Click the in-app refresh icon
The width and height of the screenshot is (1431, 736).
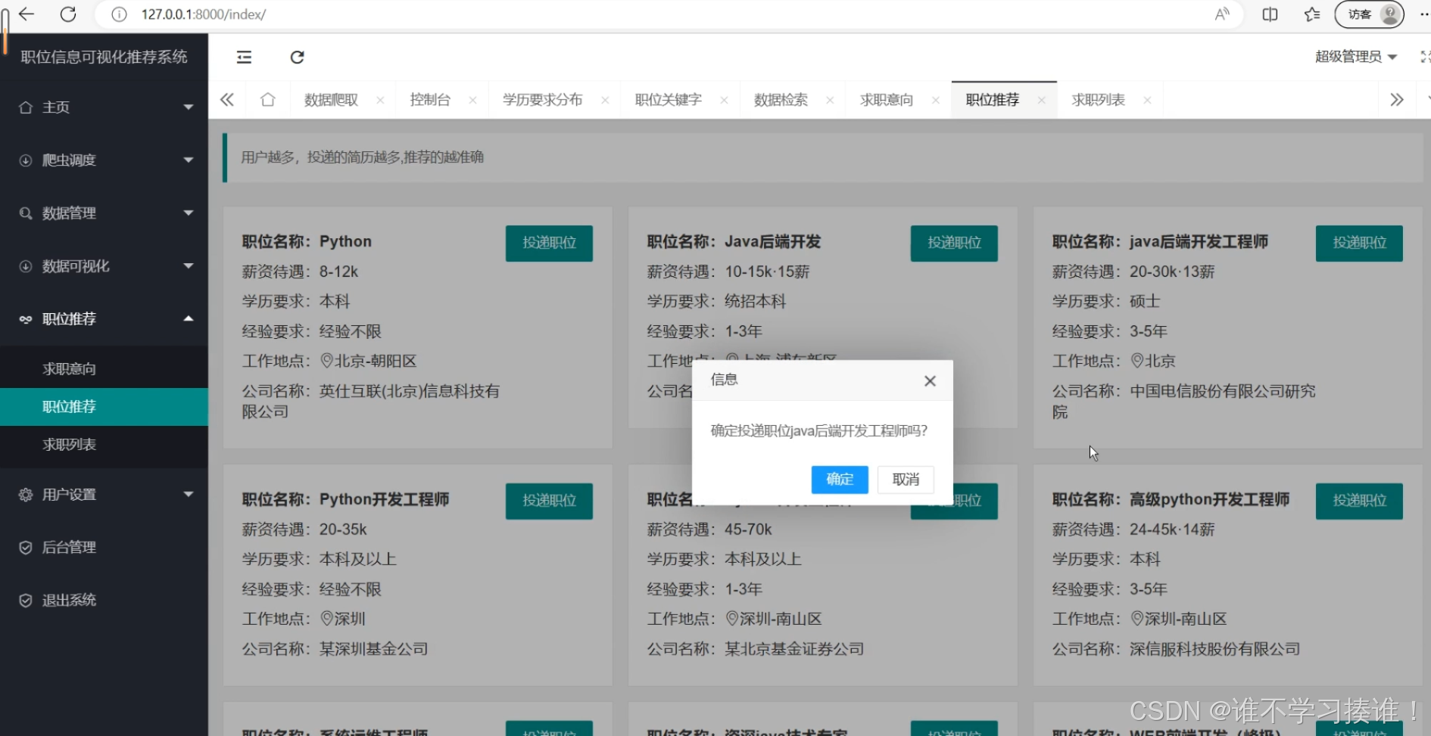coord(297,57)
